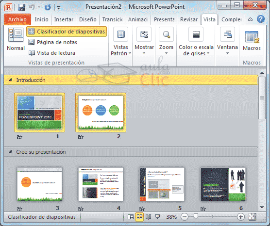This screenshot has width=270, height=226.
Task: Select slide 6 thumbnail with silhouettes
Action: click(x=223, y=184)
